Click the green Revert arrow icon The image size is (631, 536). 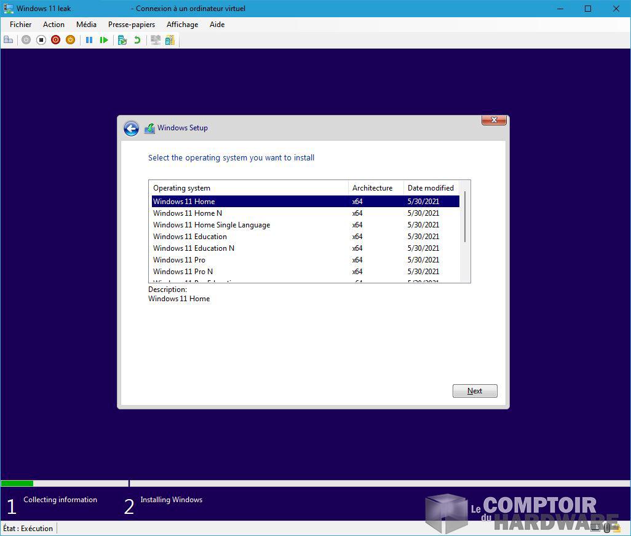pos(137,40)
